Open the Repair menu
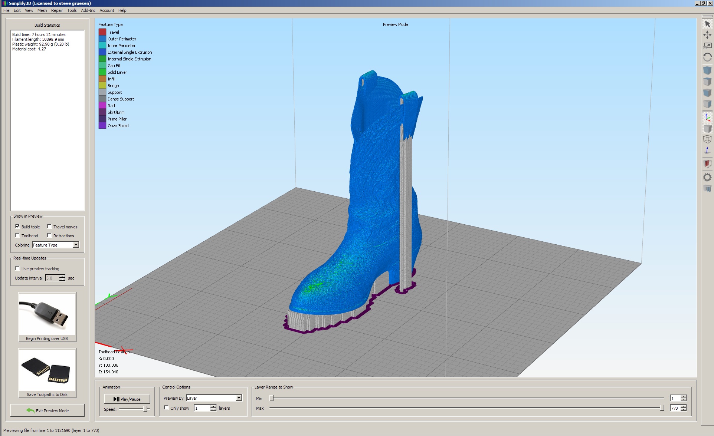The height and width of the screenshot is (436, 714). pyautogui.click(x=57, y=10)
